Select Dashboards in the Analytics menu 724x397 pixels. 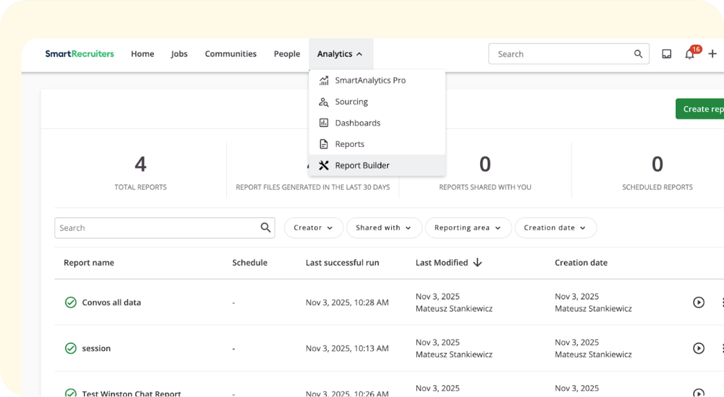coord(357,123)
